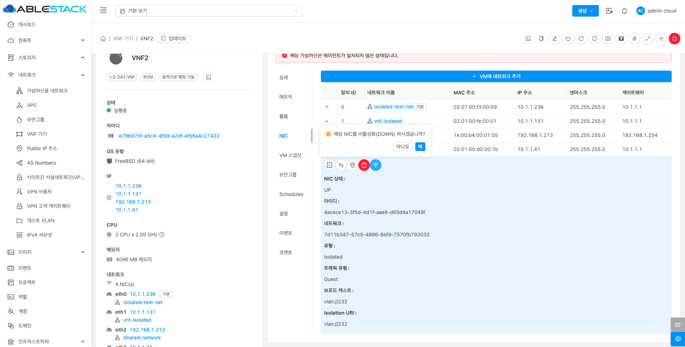This screenshot has height=347, width=685.
Task: Collapse the 네트워크 sidebar section
Action: pos(82,75)
